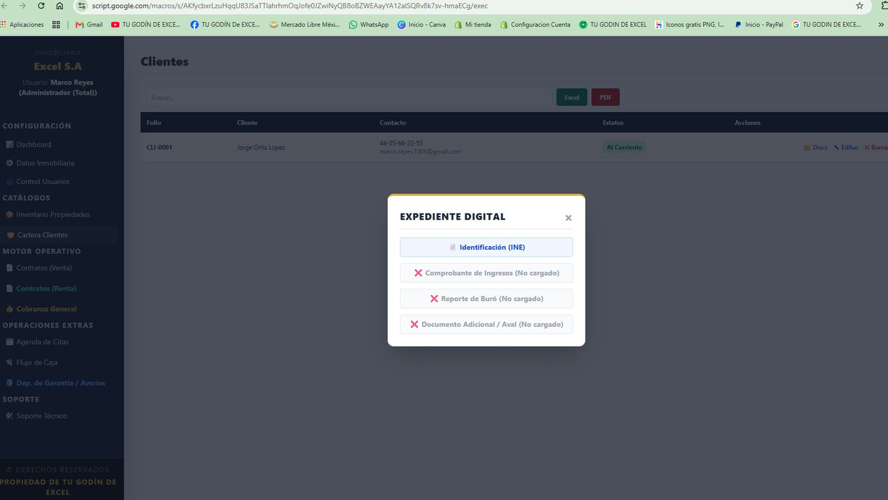Go to the browser home icon
Viewport: 888px width, 500px height.
point(60,6)
